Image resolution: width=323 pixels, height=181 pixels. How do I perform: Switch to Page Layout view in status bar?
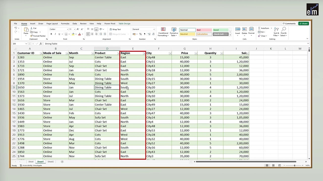coord(273,165)
